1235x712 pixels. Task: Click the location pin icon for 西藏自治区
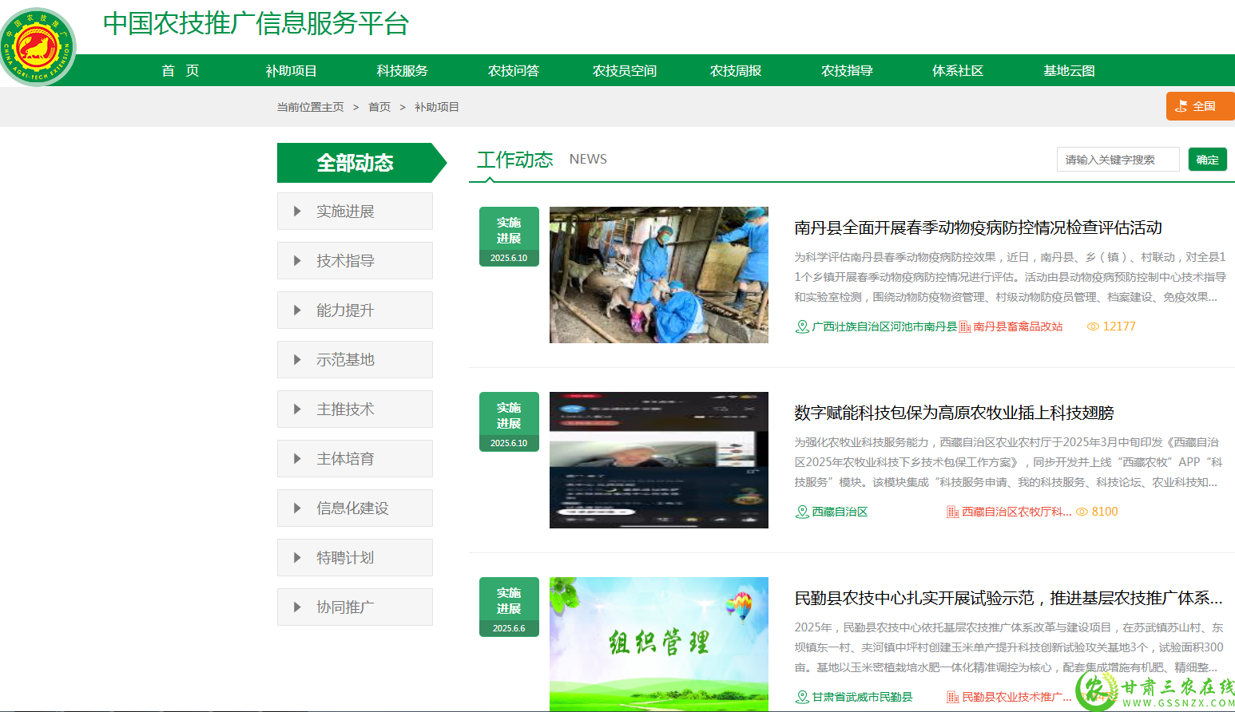[802, 512]
